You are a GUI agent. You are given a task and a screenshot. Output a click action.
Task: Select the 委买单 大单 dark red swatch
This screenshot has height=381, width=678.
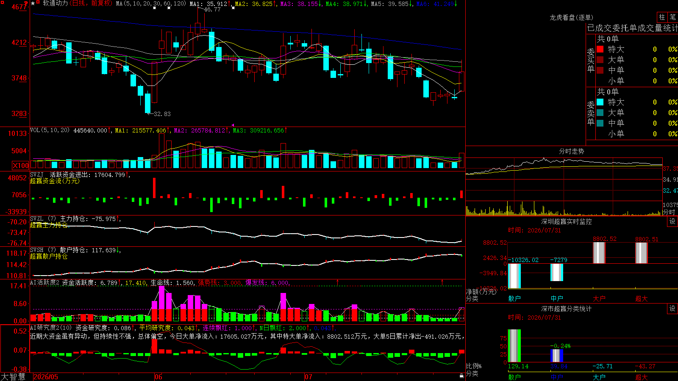click(x=600, y=60)
